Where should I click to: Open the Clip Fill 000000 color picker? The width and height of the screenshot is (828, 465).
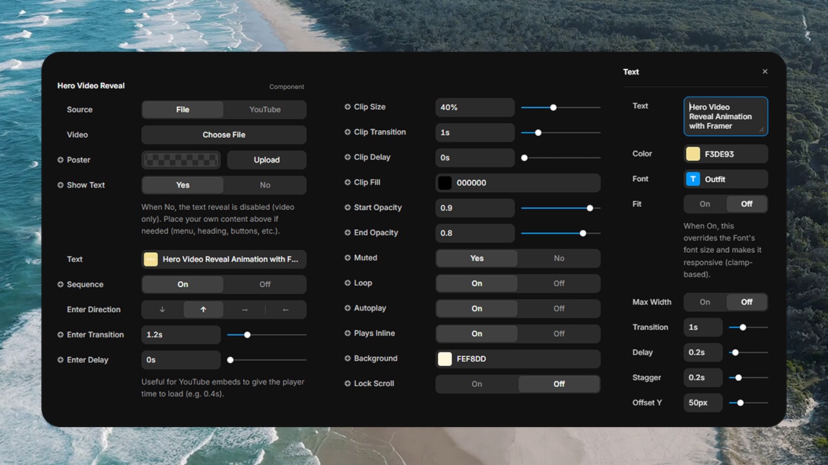(517, 183)
